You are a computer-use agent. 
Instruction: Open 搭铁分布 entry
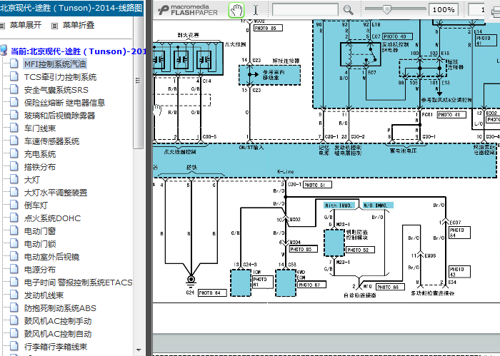(x=40, y=167)
